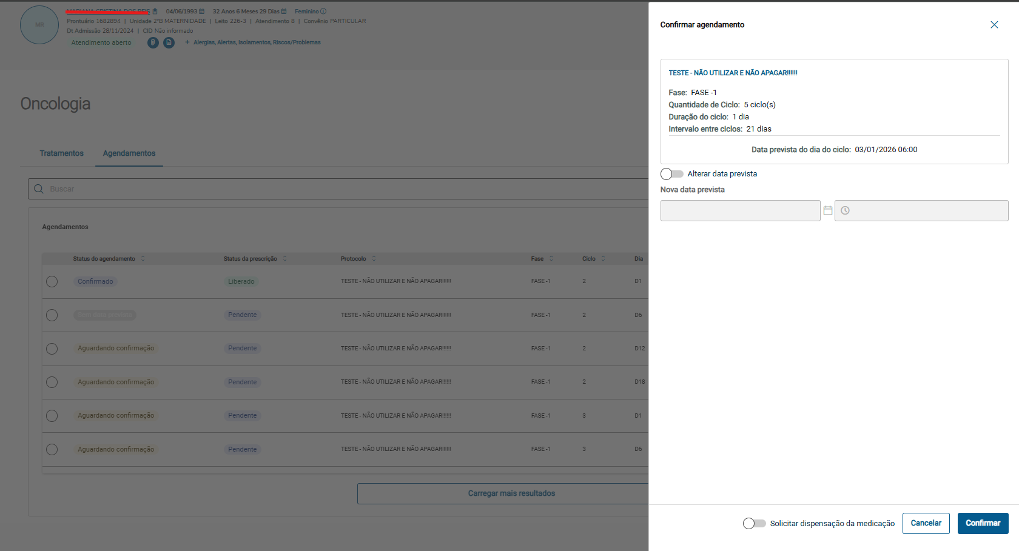
Task: Sort by Status do agendamento column
Action: (143, 259)
